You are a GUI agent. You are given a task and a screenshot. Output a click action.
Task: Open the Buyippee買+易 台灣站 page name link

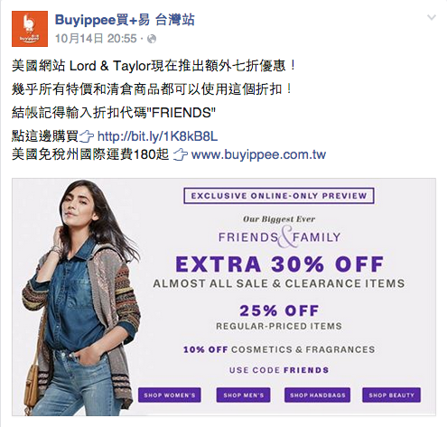125,20
